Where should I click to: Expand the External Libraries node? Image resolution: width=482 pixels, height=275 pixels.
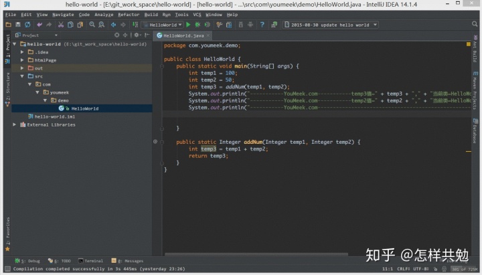coord(15,124)
